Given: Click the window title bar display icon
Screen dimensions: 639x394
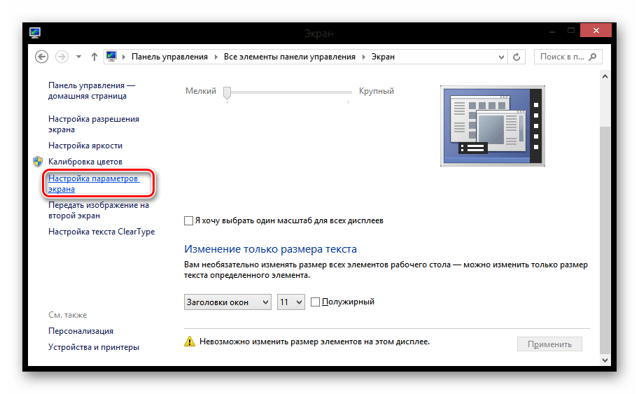Looking at the screenshot, I should click(35, 32).
